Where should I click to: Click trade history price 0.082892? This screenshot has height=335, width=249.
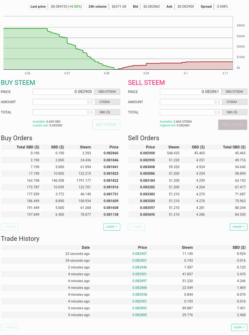[140, 308]
